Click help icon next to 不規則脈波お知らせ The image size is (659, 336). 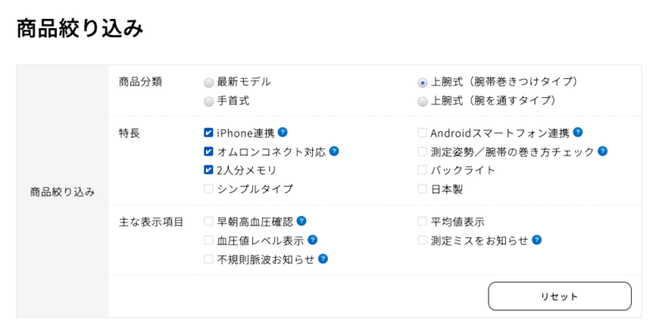pos(323,259)
